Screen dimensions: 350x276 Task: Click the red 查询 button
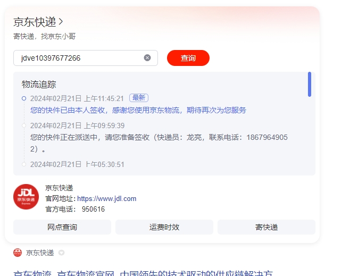coord(188,58)
